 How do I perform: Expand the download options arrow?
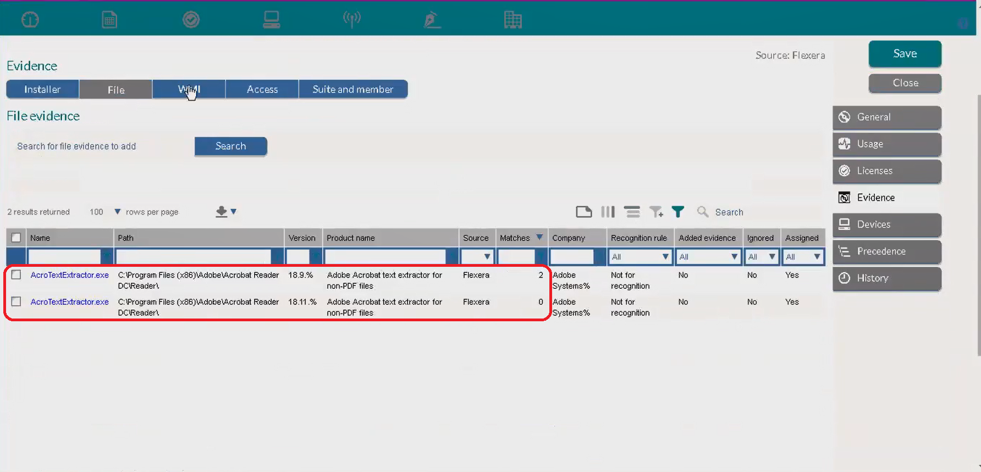pos(234,212)
